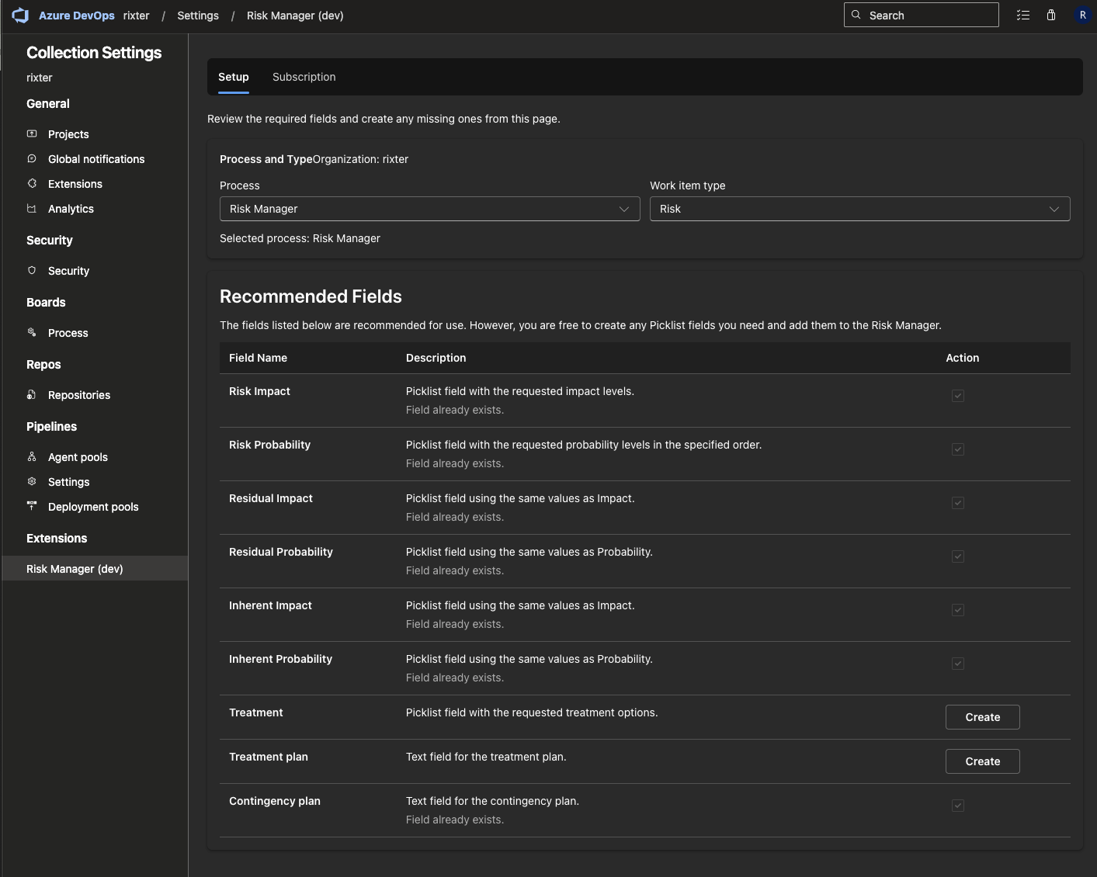This screenshot has height=877, width=1097.
Task: Open the Process dropdown
Action: pos(429,209)
